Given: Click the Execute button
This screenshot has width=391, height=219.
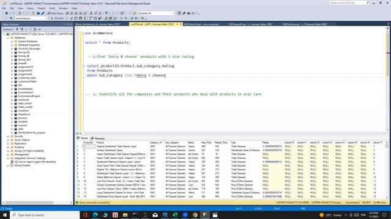Looking at the screenshot, I should pos(57,18).
